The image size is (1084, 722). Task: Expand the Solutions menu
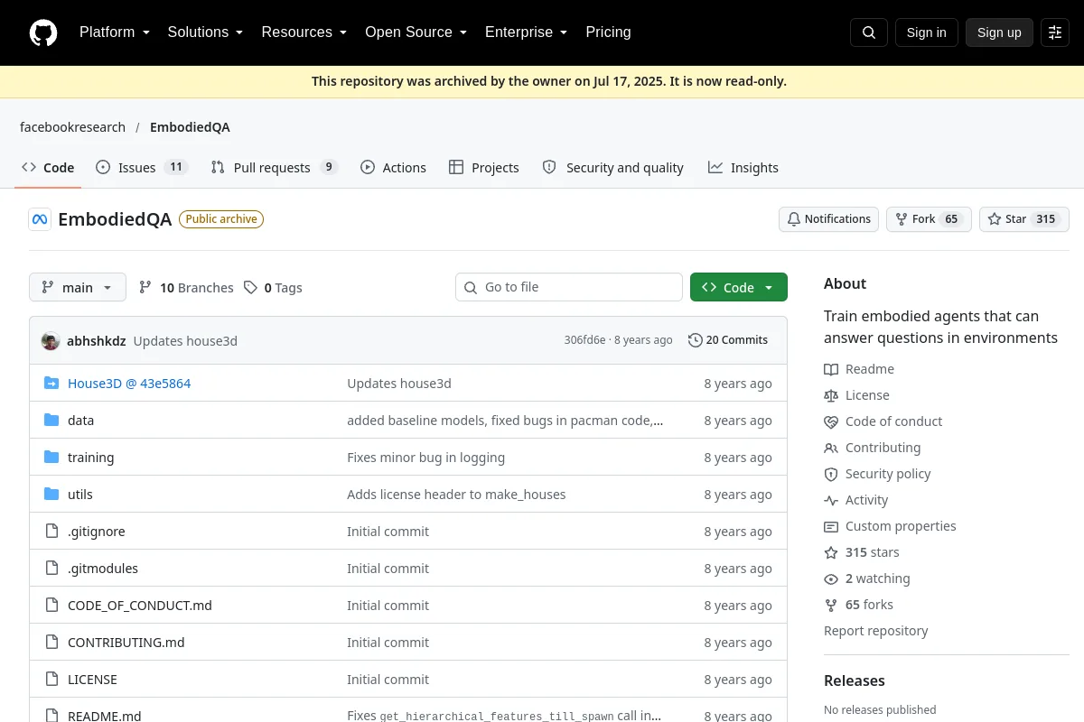205,32
